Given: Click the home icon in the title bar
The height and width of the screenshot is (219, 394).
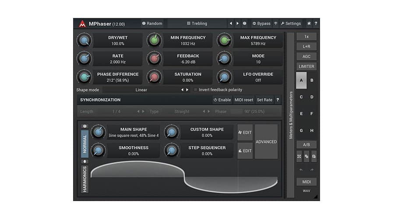Looking at the screenshot, I should pyautogui.click(x=309, y=23).
